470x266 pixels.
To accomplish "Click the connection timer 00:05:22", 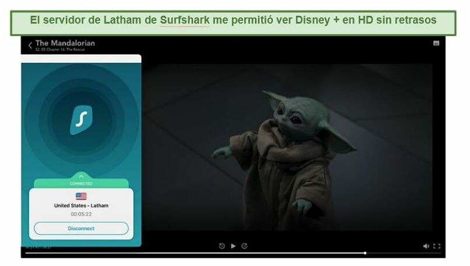I will [x=81, y=214].
